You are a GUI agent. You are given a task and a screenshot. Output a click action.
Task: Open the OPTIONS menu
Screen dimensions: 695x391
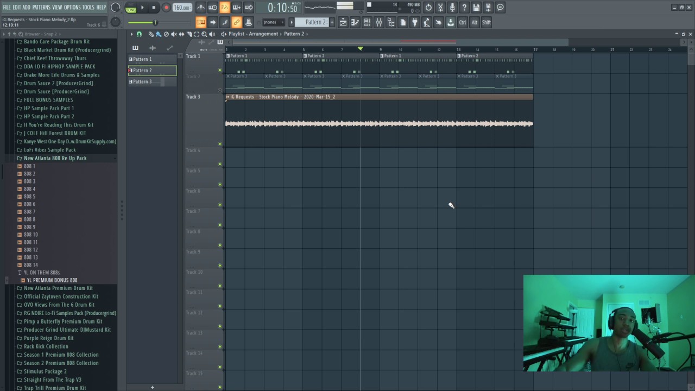[x=72, y=7]
